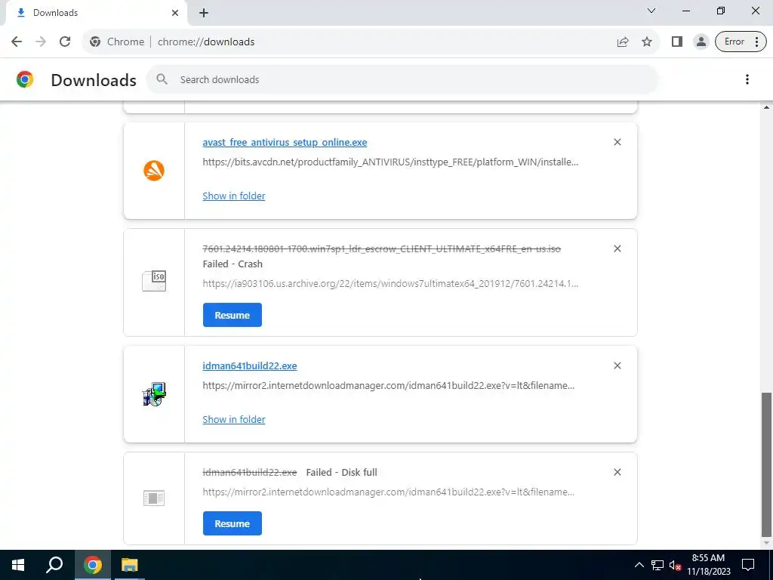Click the network tray icon

[x=658, y=565]
